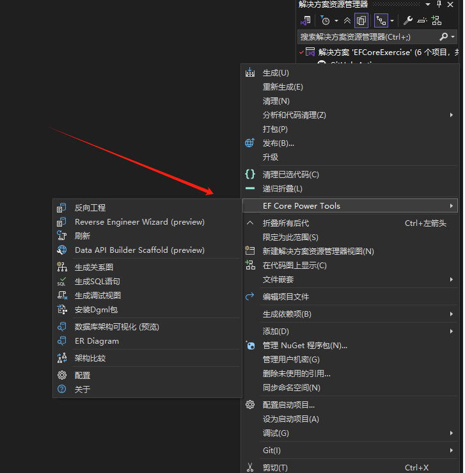Image resolution: width=465 pixels, height=473 pixels.
Task: Click the Properties wrench icon
Action: tap(407, 20)
